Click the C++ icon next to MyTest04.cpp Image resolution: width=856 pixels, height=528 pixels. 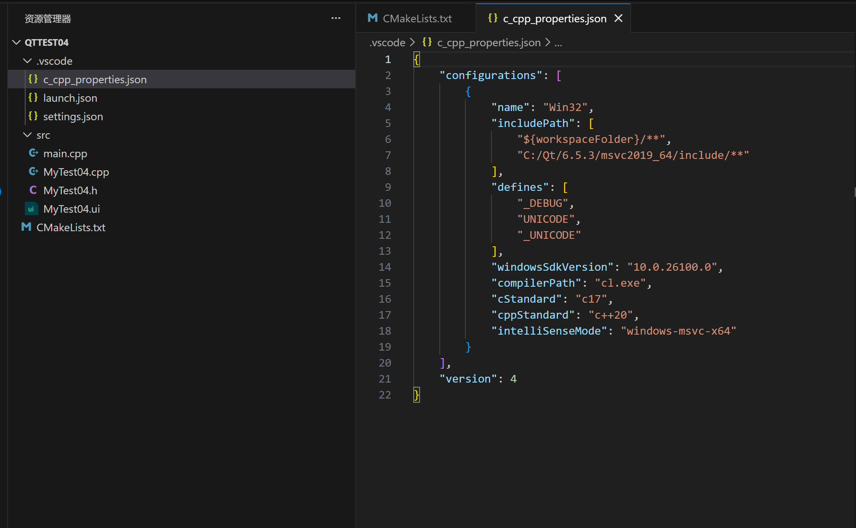(33, 172)
